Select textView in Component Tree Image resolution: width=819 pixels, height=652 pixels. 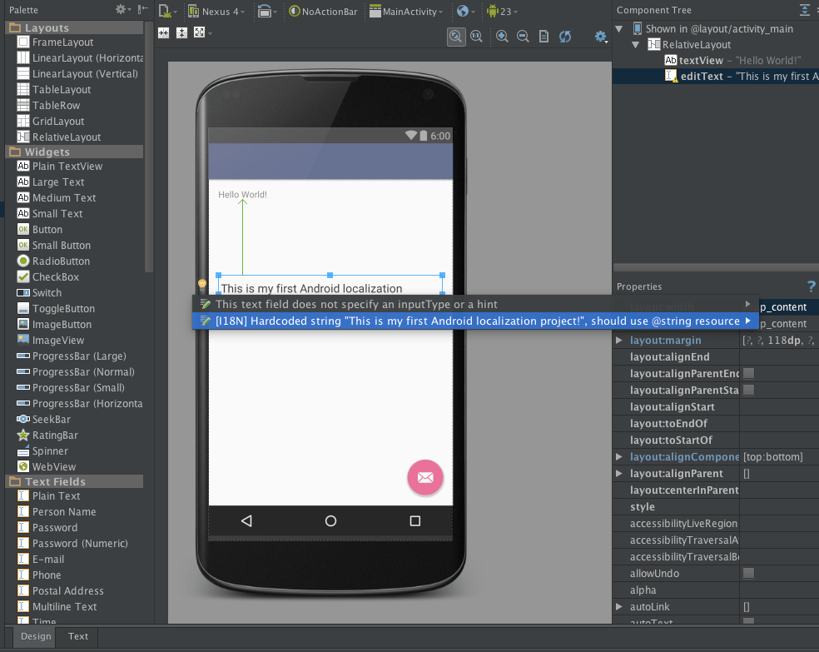tap(701, 60)
